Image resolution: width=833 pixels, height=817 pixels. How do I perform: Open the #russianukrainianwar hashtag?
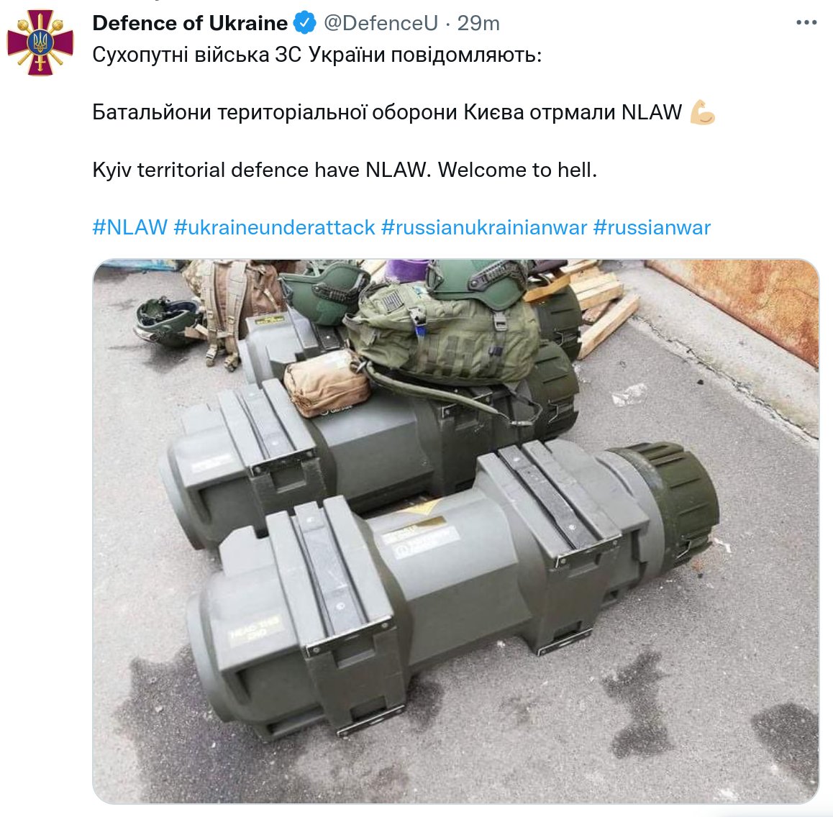tap(484, 227)
